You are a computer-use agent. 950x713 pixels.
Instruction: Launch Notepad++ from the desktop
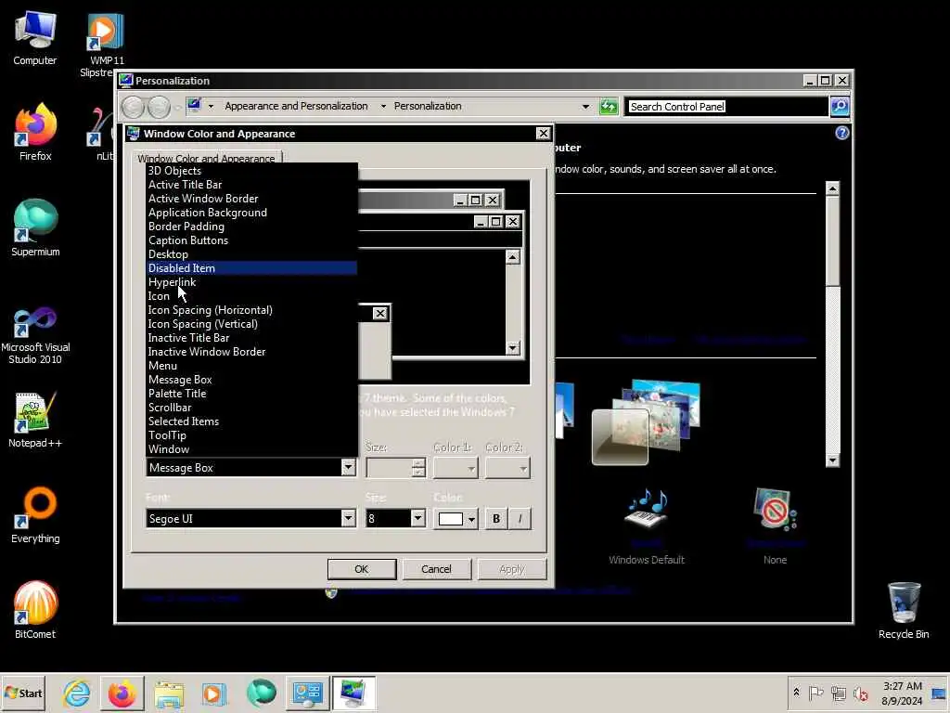tap(35, 420)
